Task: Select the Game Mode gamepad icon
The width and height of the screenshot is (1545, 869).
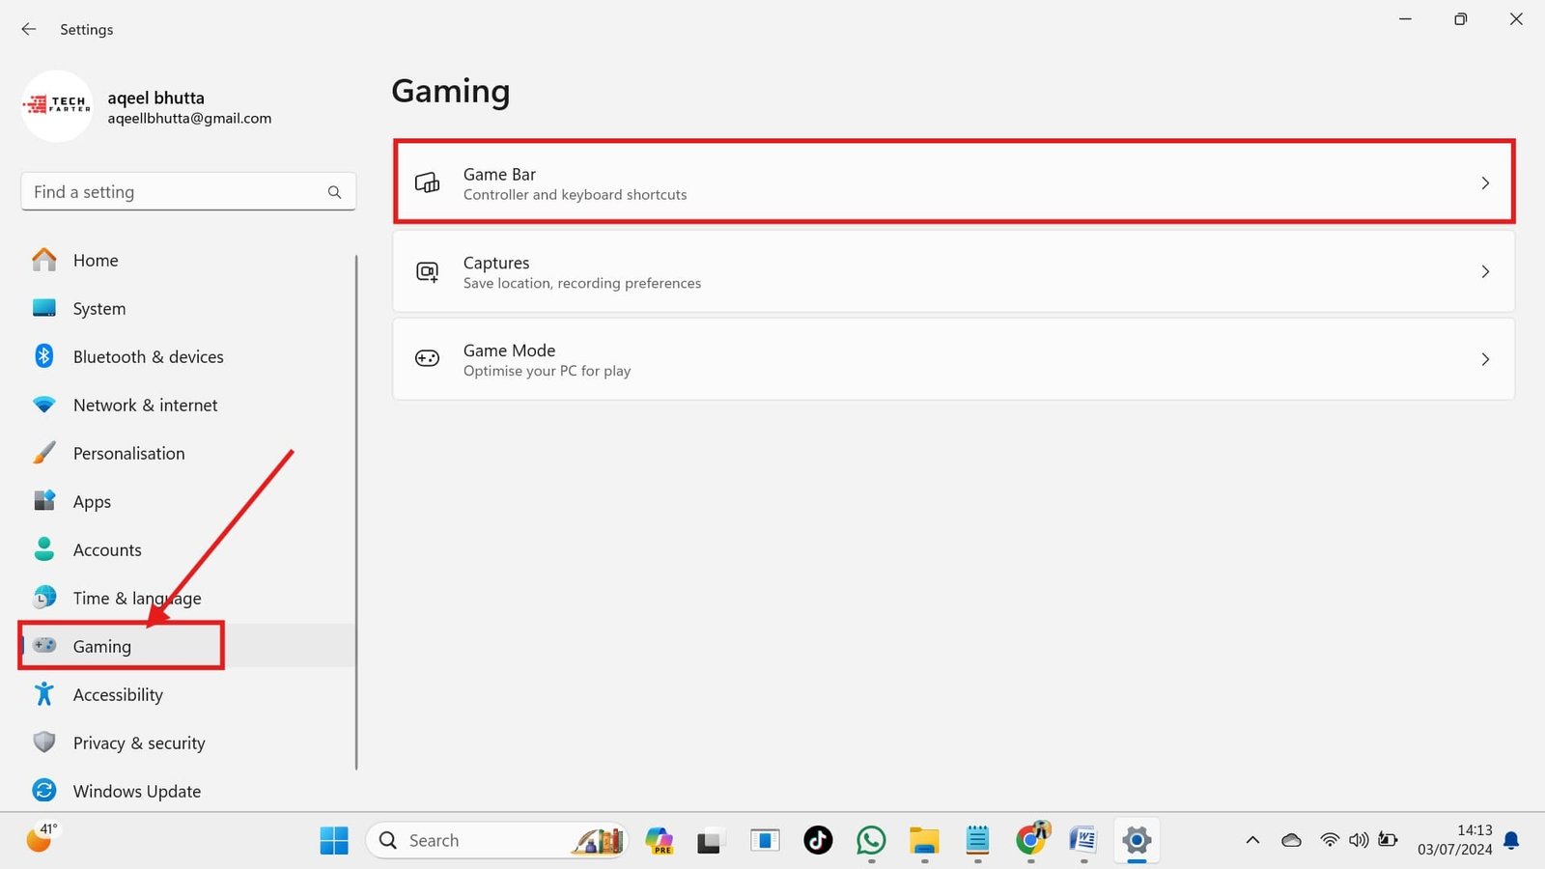Action: tap(427, 358)
